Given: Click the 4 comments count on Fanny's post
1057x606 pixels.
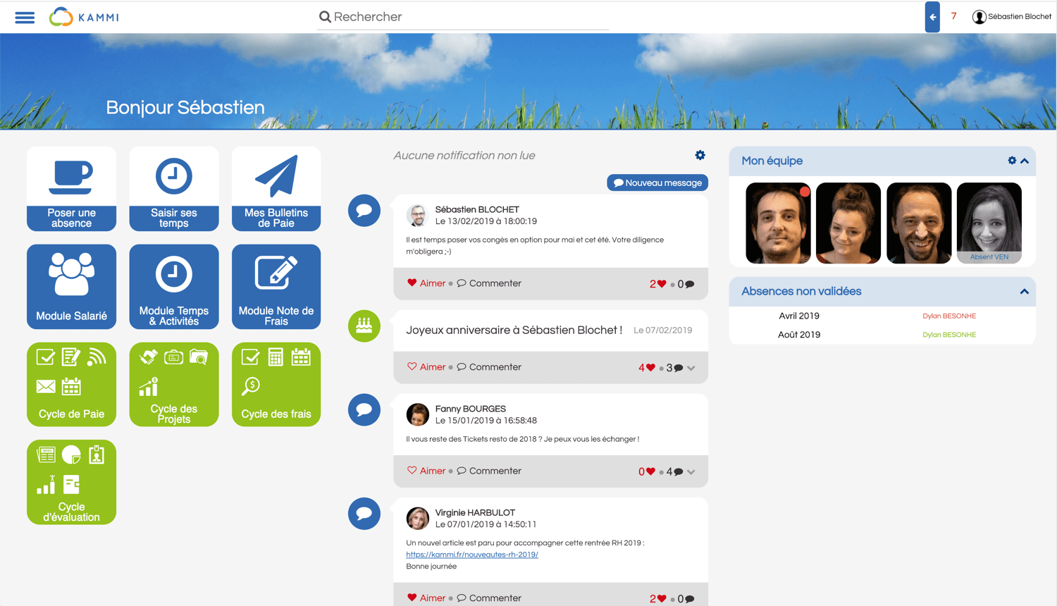Looking at the screenshot, I should point(674,471).
